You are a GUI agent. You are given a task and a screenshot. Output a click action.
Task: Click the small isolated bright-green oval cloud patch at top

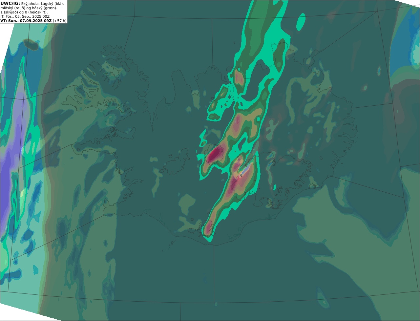pyautogui.click(x=301, y=22)
